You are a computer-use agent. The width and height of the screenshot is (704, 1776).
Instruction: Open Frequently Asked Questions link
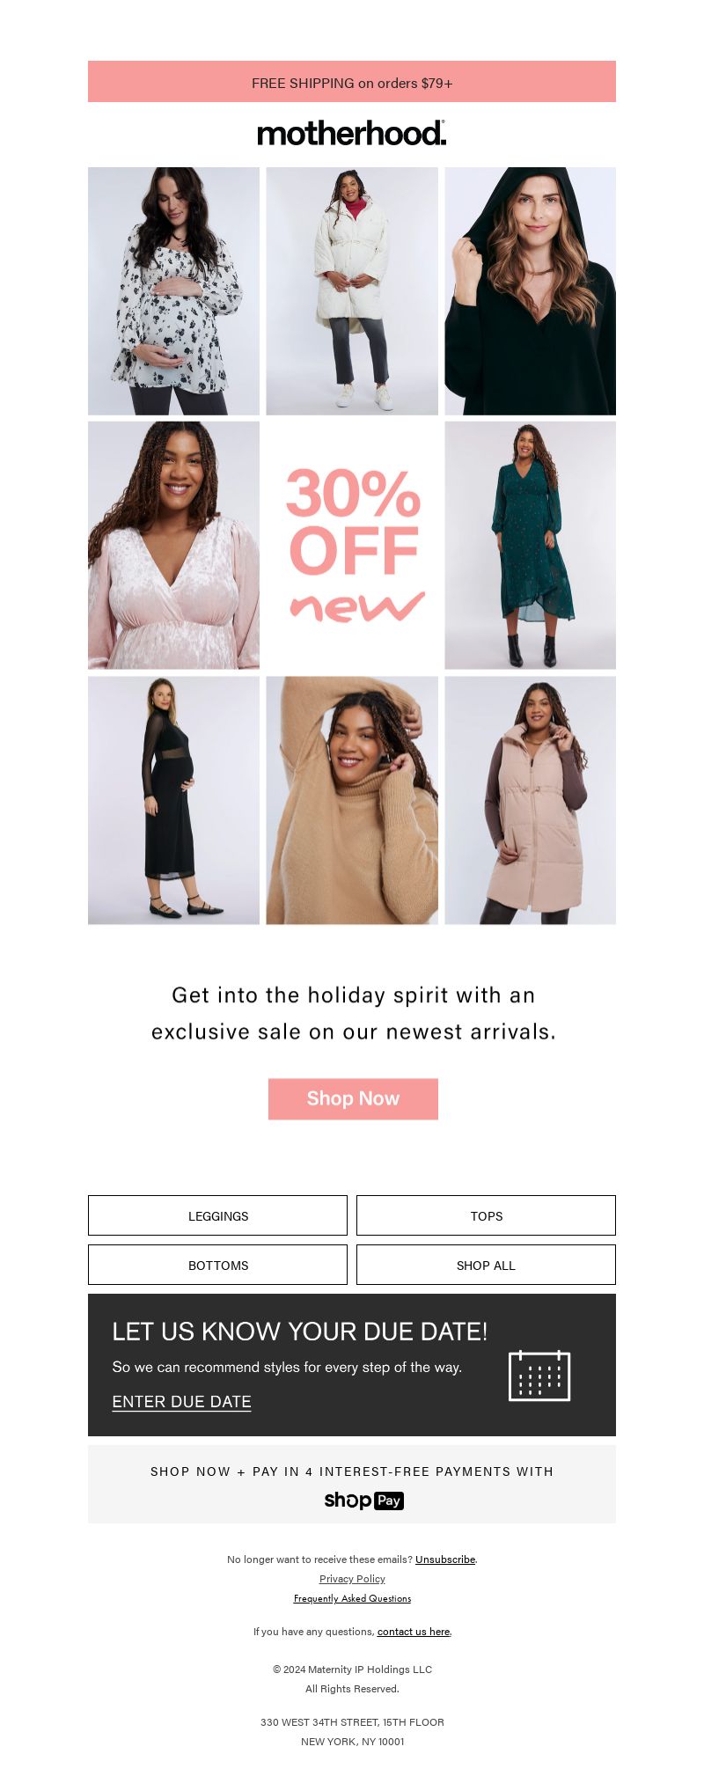tap(352, 1598)
